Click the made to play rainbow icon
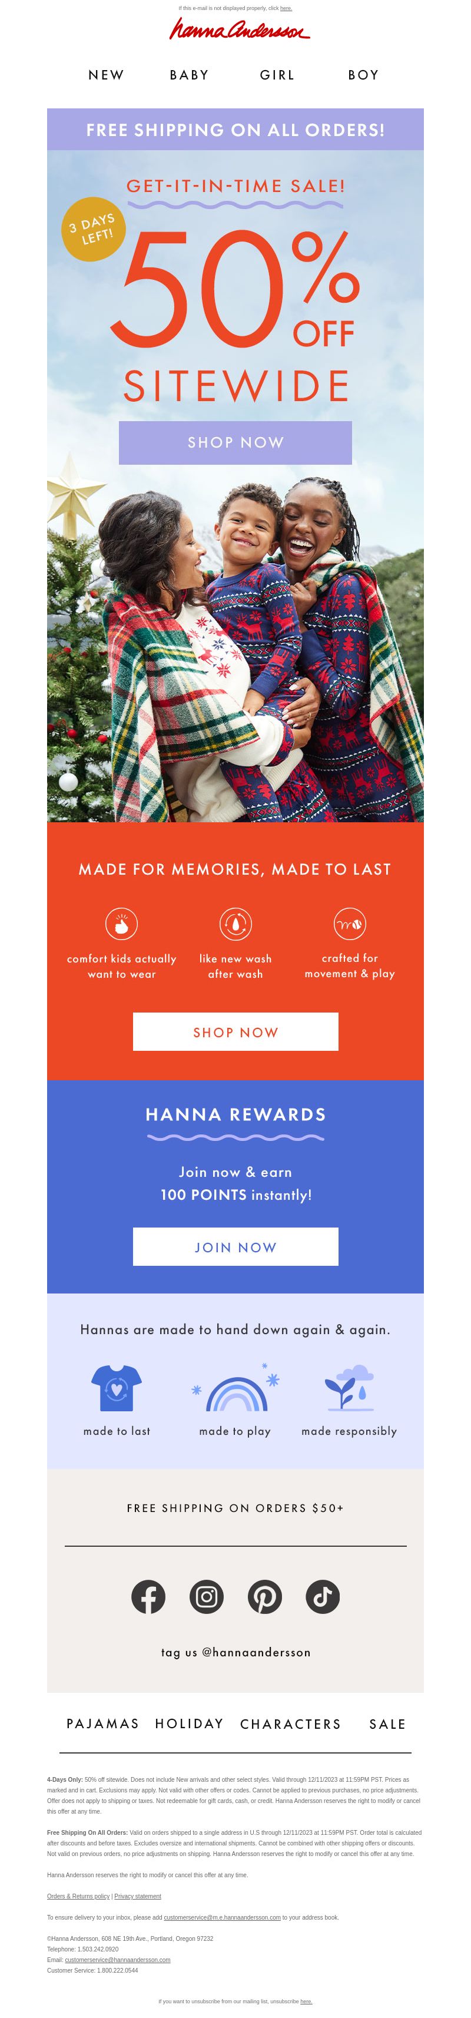This screenshot has height=2018, width=471. click(235, 1388)
